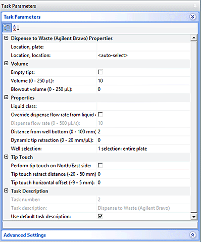This screenshot has height=242, width=201.
Task: Click the Volume value field showing 10
Action: [143, 81]
